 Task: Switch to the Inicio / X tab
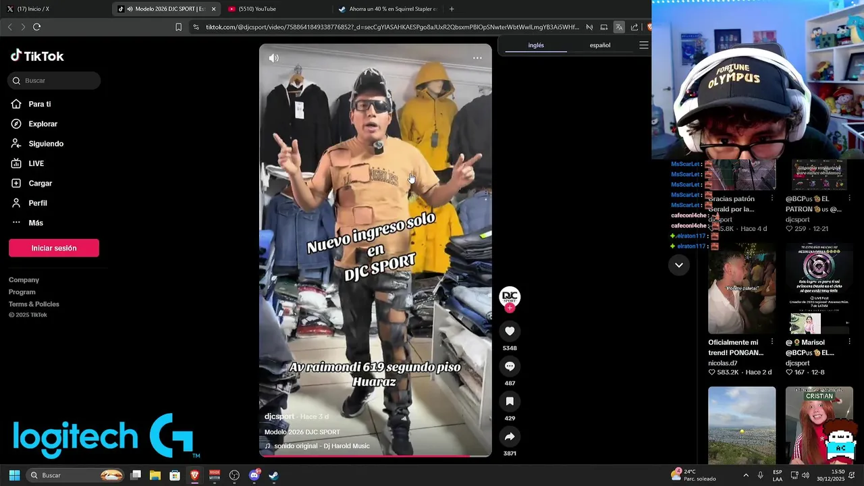coord(55,9)
